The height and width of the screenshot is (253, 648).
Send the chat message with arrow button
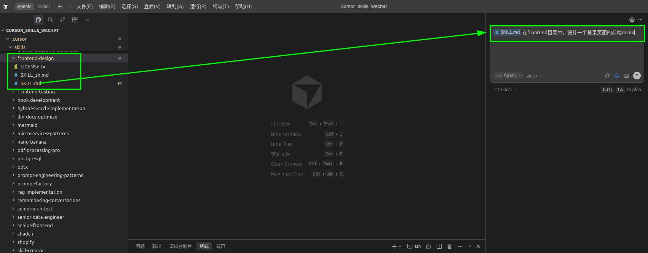click(637, 76)
